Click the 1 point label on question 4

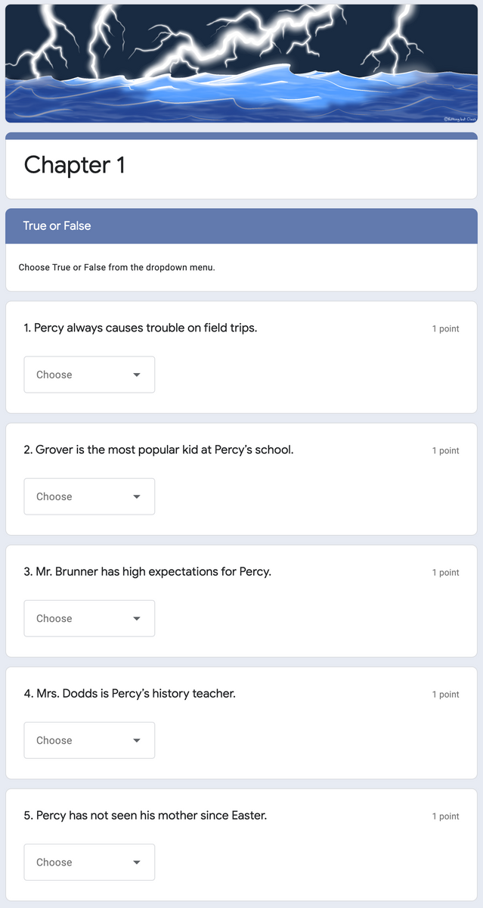(x=446, y=694)
